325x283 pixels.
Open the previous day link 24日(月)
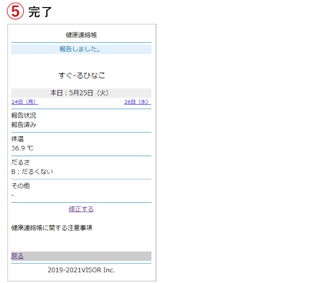pos(25,102)
